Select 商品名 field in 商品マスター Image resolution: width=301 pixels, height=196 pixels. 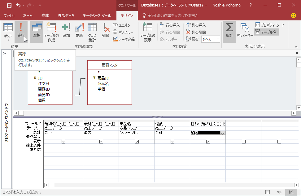103,83
